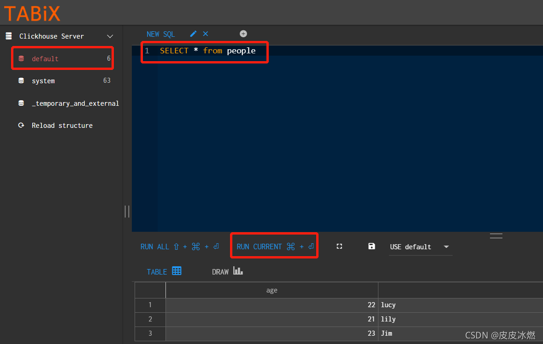The width and height of the screenshot is (543, 344).
Task: Click the default database icon
Action: click(x=21, y=58)
